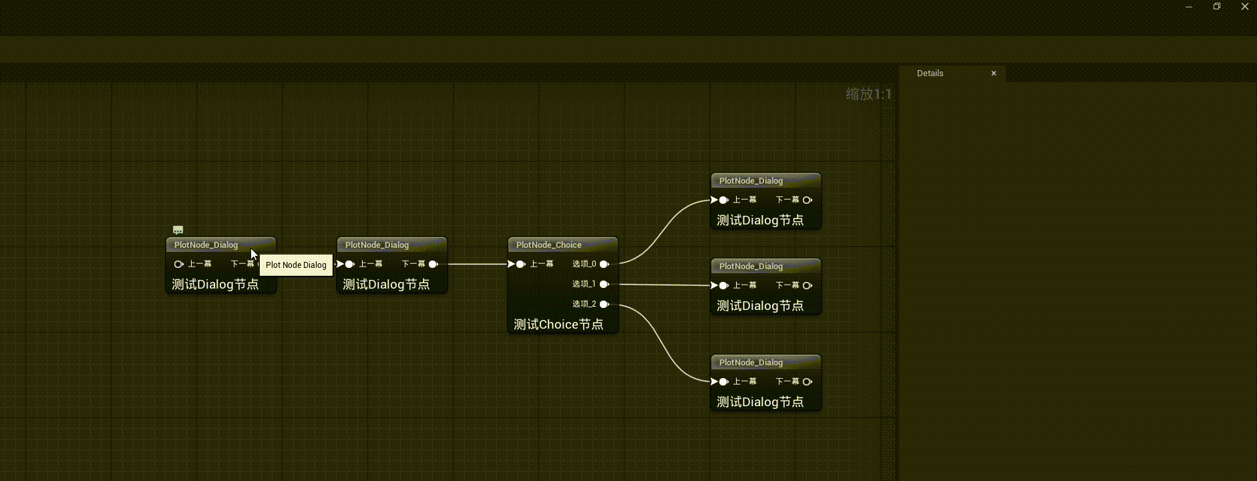Viewport: 1257px width, 481px height.
Task: Select the leftmost PlotNode_Dialog node header
Action: 207,245
